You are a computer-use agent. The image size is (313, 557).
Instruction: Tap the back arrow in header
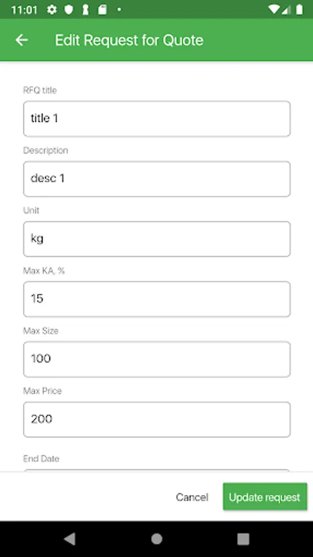click(22, 40)
